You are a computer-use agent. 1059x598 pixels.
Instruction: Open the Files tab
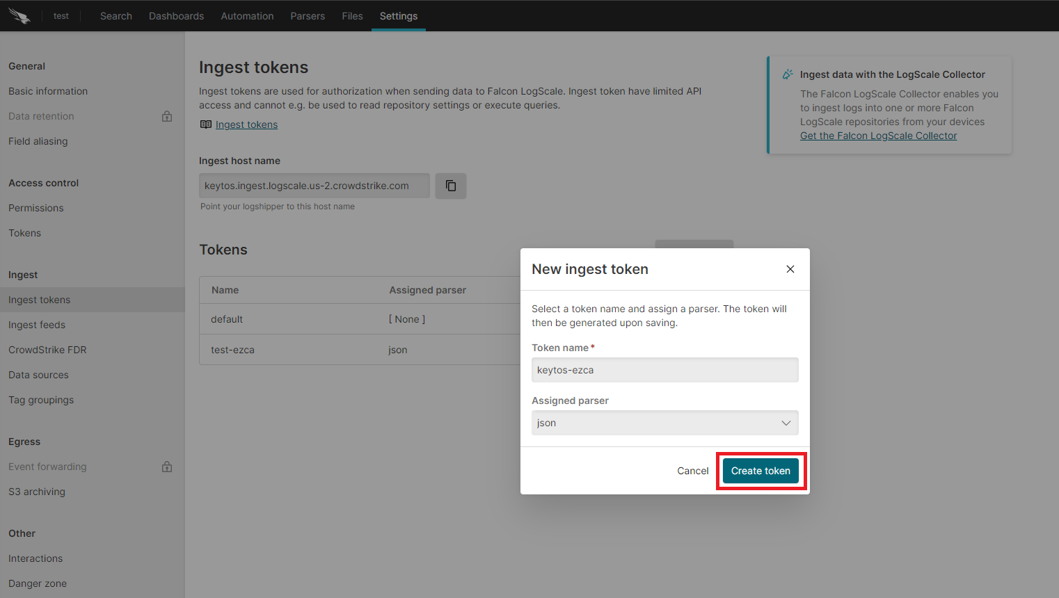(352, 16)
